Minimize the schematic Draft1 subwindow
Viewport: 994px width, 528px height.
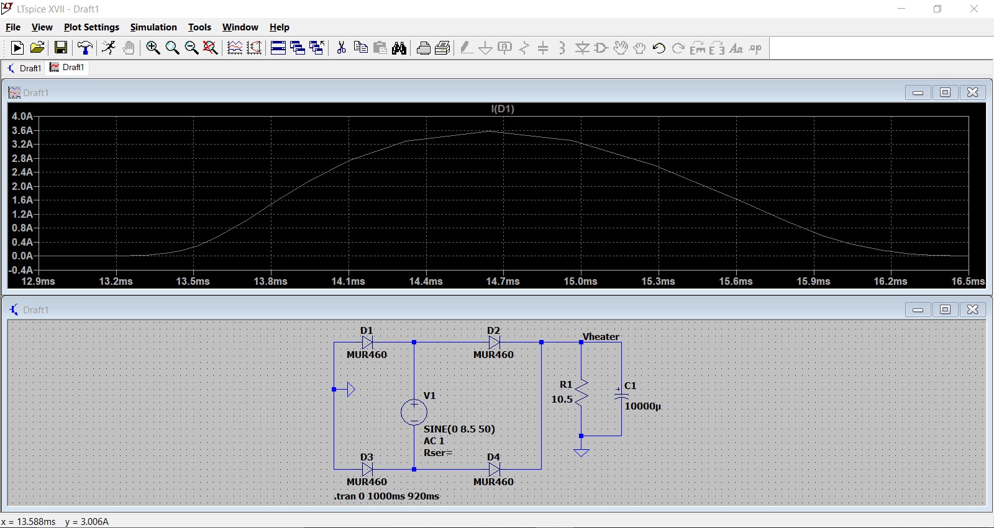(x=918, y=310)
